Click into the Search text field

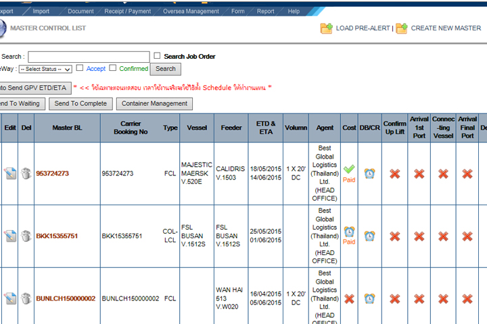click(89, 57)
